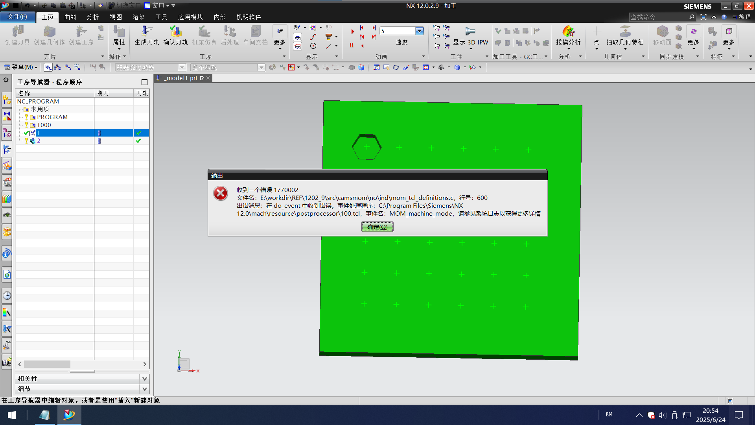Open the File (文件) menu
Viewport: 755px width, 425px height.
pyautogui.click(x=17, y=17)
